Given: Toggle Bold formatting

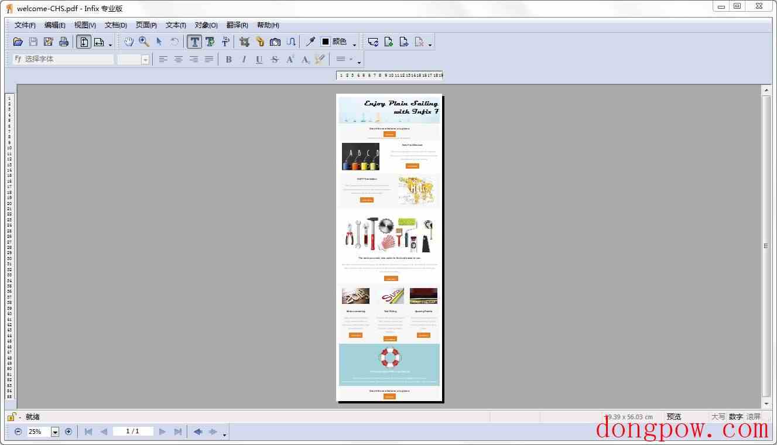Looking at the screenshot, I should pos(228,59).
